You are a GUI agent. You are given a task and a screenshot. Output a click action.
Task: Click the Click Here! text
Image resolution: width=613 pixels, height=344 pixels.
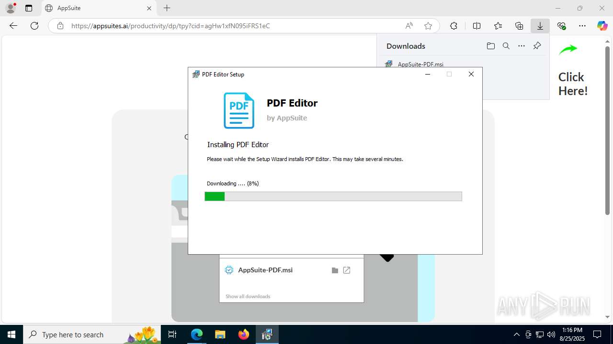coord(573,84)
